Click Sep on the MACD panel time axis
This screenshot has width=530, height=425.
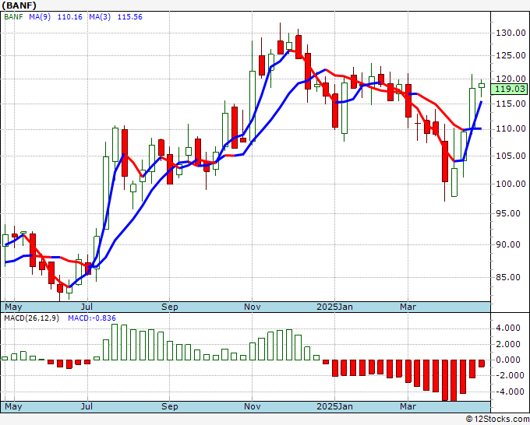pos(169,406)
